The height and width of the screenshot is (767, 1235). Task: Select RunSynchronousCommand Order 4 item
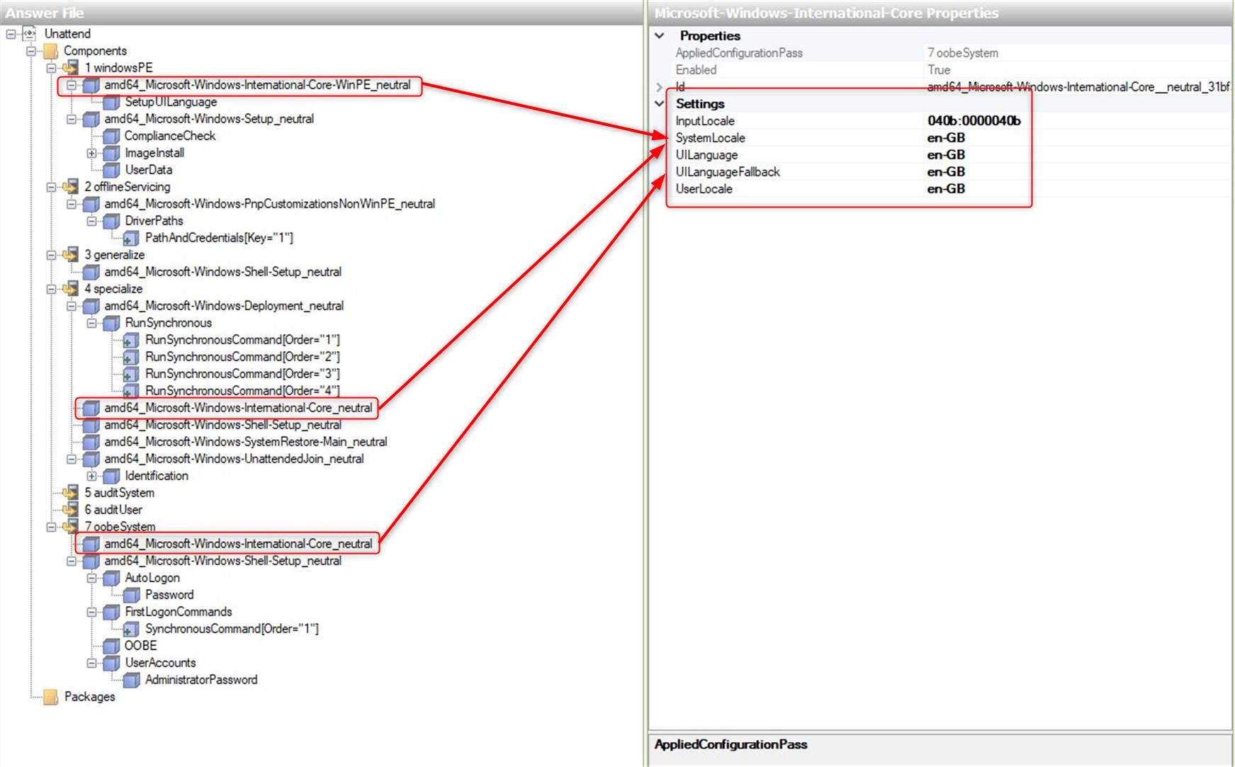(242, 391)
